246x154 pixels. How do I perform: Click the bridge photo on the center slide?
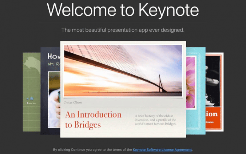[123, 70]
